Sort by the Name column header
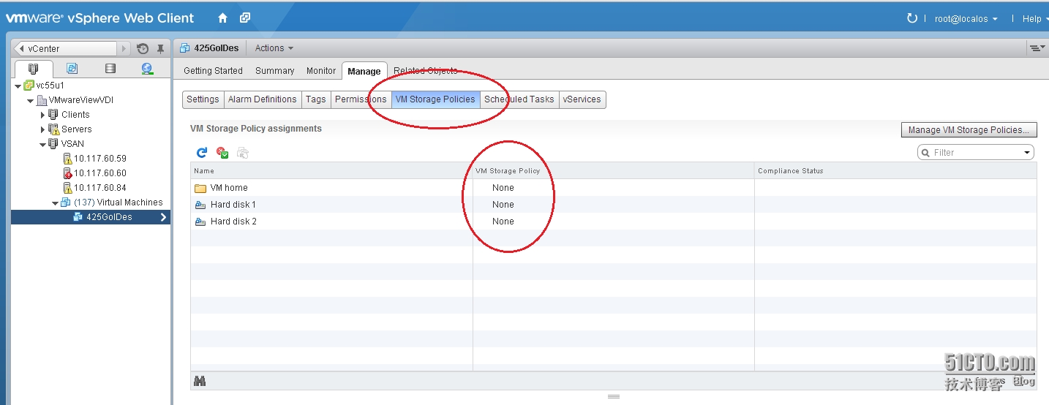The height and width of the screenshot is (405, 1049). (331, 171)
